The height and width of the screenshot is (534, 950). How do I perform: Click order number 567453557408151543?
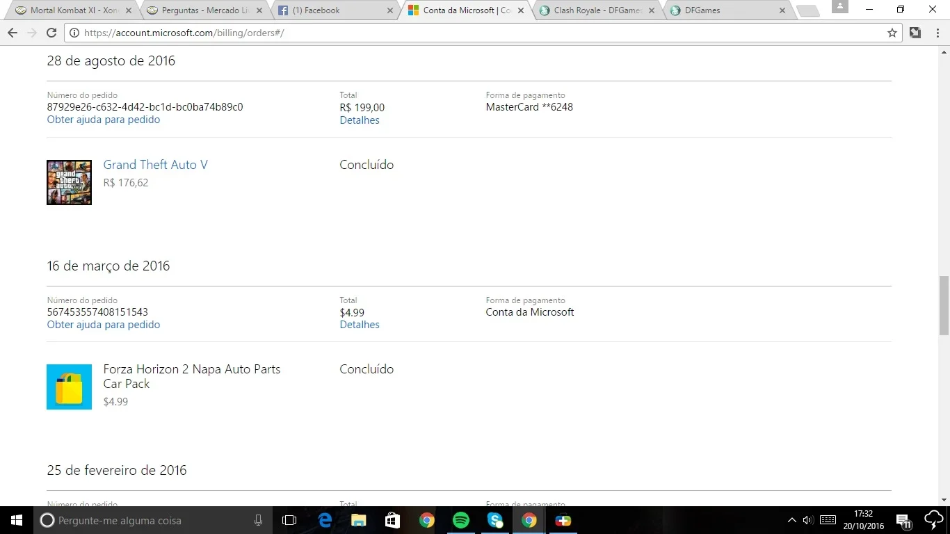[x=97, y=312]
